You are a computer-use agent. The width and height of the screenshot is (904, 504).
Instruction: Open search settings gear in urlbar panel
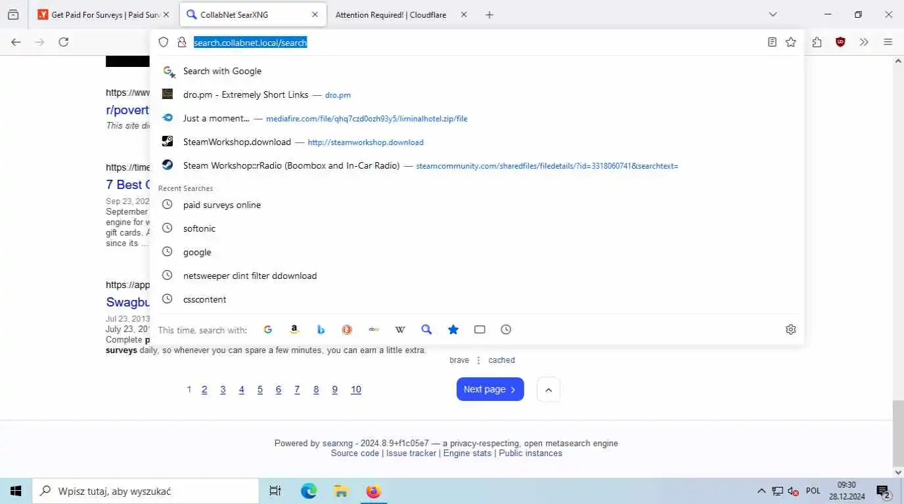[791, 329]
